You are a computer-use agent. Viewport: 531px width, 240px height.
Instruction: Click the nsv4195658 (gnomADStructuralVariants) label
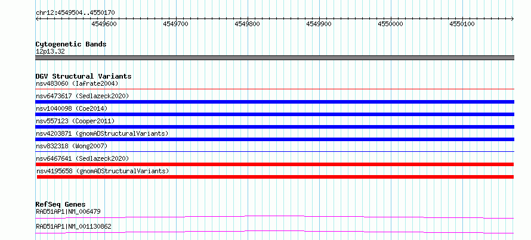[x=103, y=171]
